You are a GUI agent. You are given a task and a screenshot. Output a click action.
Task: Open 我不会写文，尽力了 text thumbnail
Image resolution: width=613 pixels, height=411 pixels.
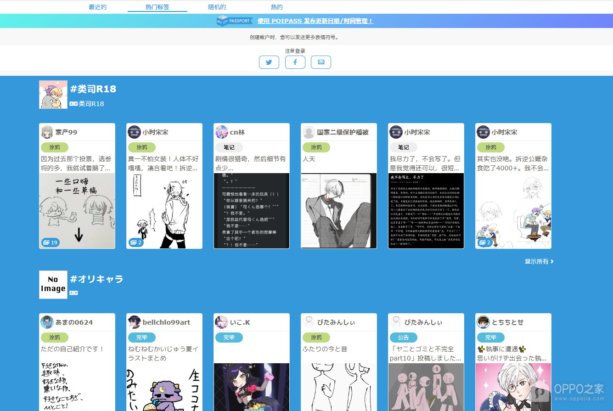click(426, 211)
